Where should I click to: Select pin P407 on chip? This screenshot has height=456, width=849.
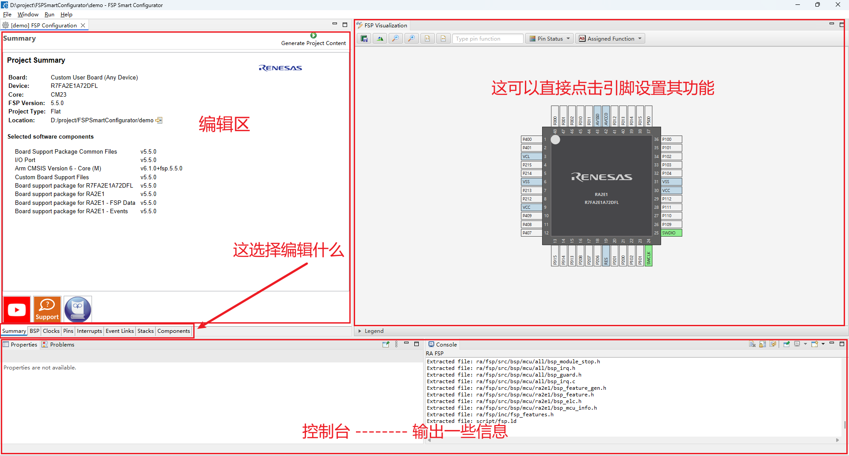[x=532, y=233]
